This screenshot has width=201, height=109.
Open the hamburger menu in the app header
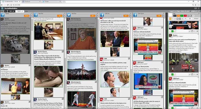click(199, 8)
